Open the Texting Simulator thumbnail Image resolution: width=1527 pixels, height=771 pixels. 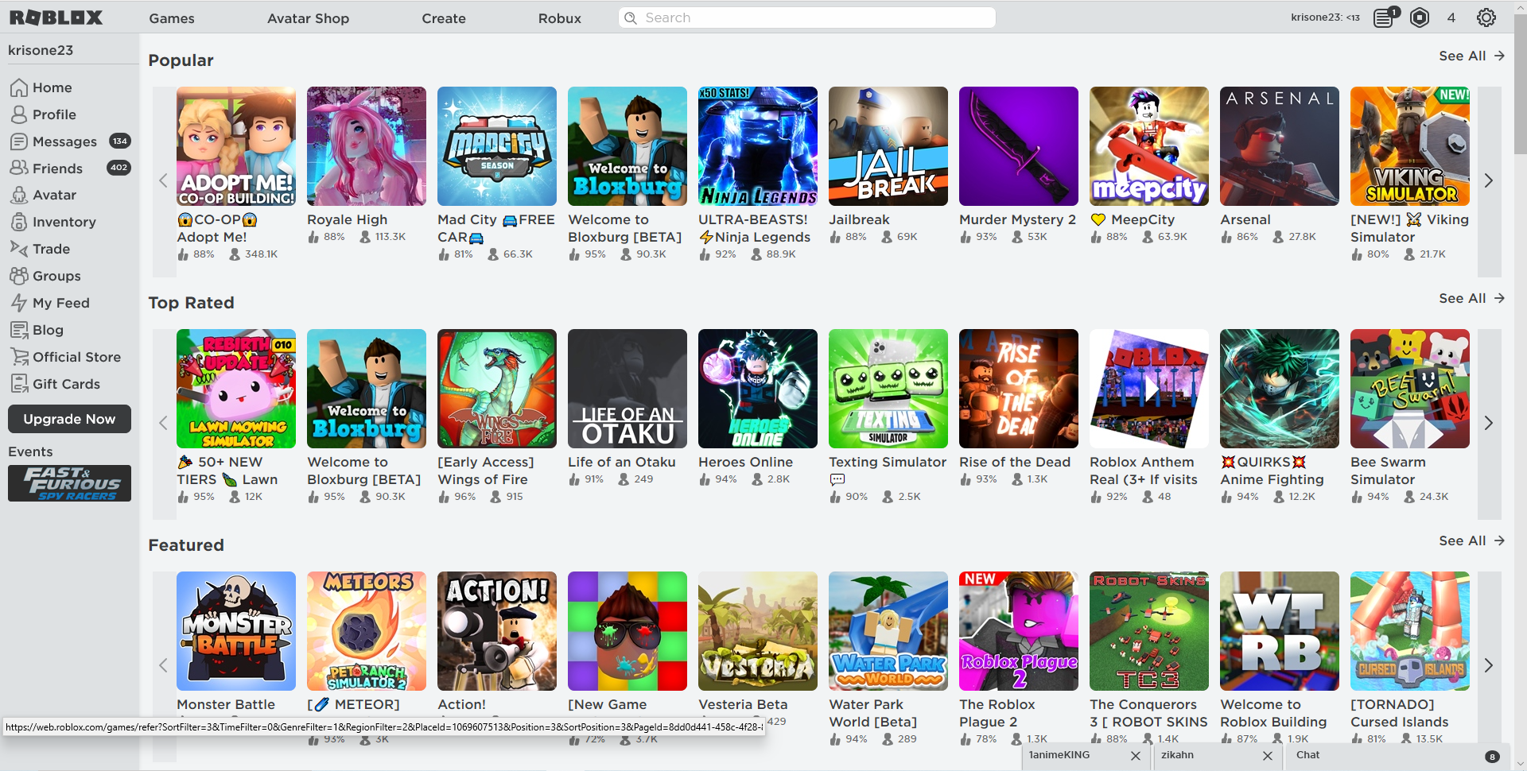(888, 389)
